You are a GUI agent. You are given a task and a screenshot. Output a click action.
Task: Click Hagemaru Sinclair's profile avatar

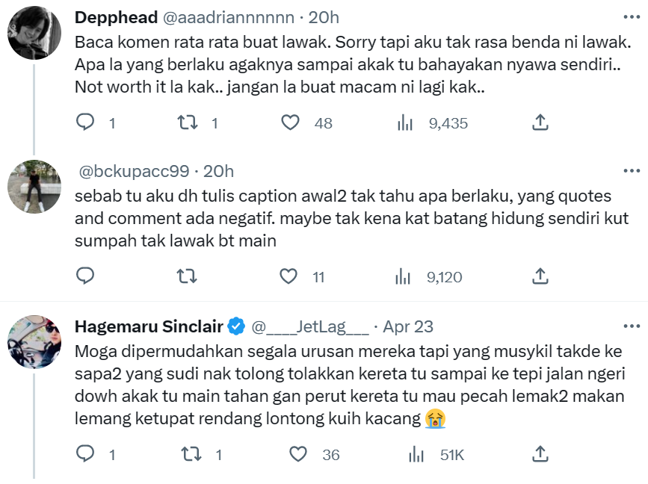pos(34,342)
